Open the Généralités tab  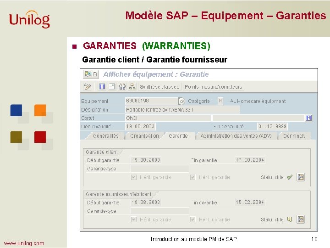point(105,136)
